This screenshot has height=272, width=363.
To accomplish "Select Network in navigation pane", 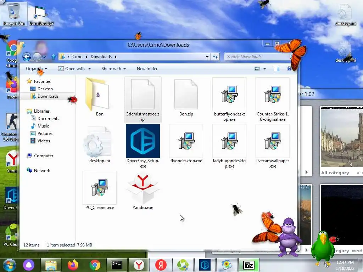I will [x=42, y=171].
